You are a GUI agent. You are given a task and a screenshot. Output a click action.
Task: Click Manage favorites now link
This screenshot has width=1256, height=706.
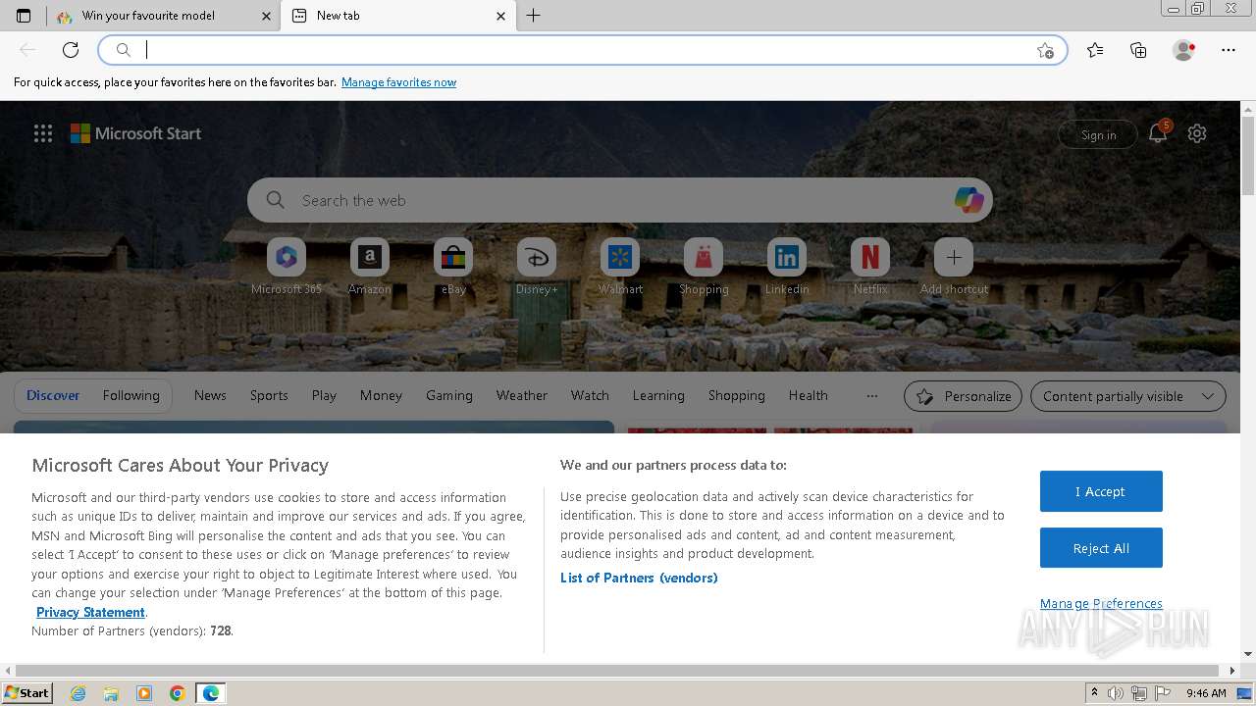(398, 82)
